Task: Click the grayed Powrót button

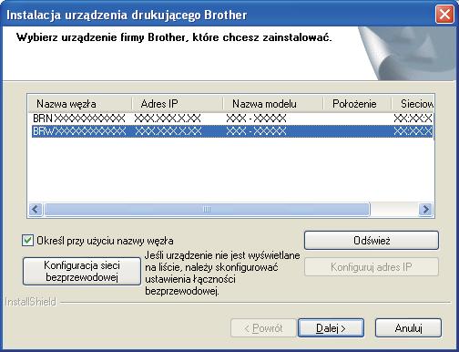Action: coord(263,328)
